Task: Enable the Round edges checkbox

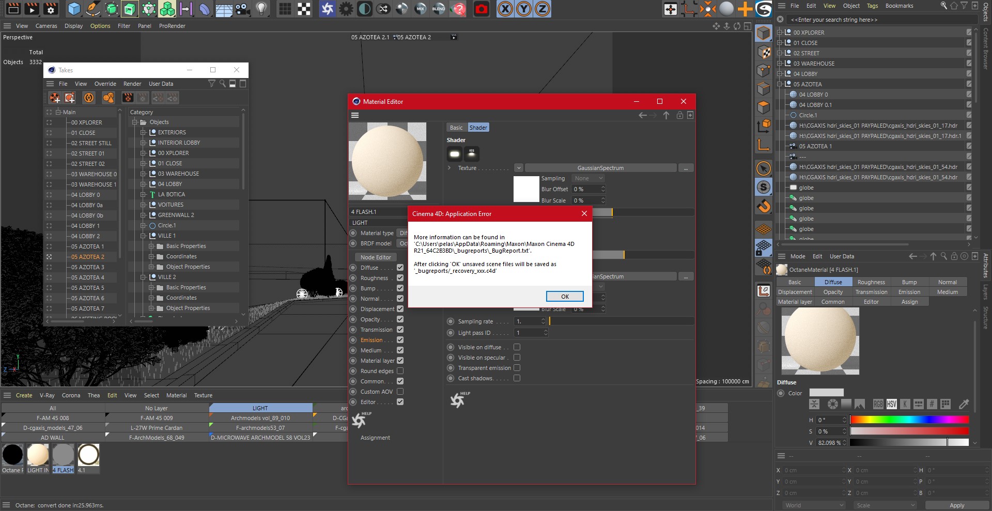Action: coord(400,371)
